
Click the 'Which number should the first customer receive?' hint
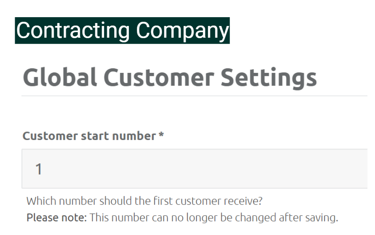tap(144, 201)
